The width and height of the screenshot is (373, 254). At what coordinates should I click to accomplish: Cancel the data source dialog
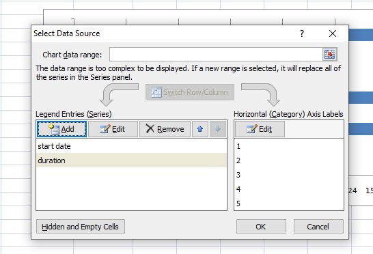[318, 227]
